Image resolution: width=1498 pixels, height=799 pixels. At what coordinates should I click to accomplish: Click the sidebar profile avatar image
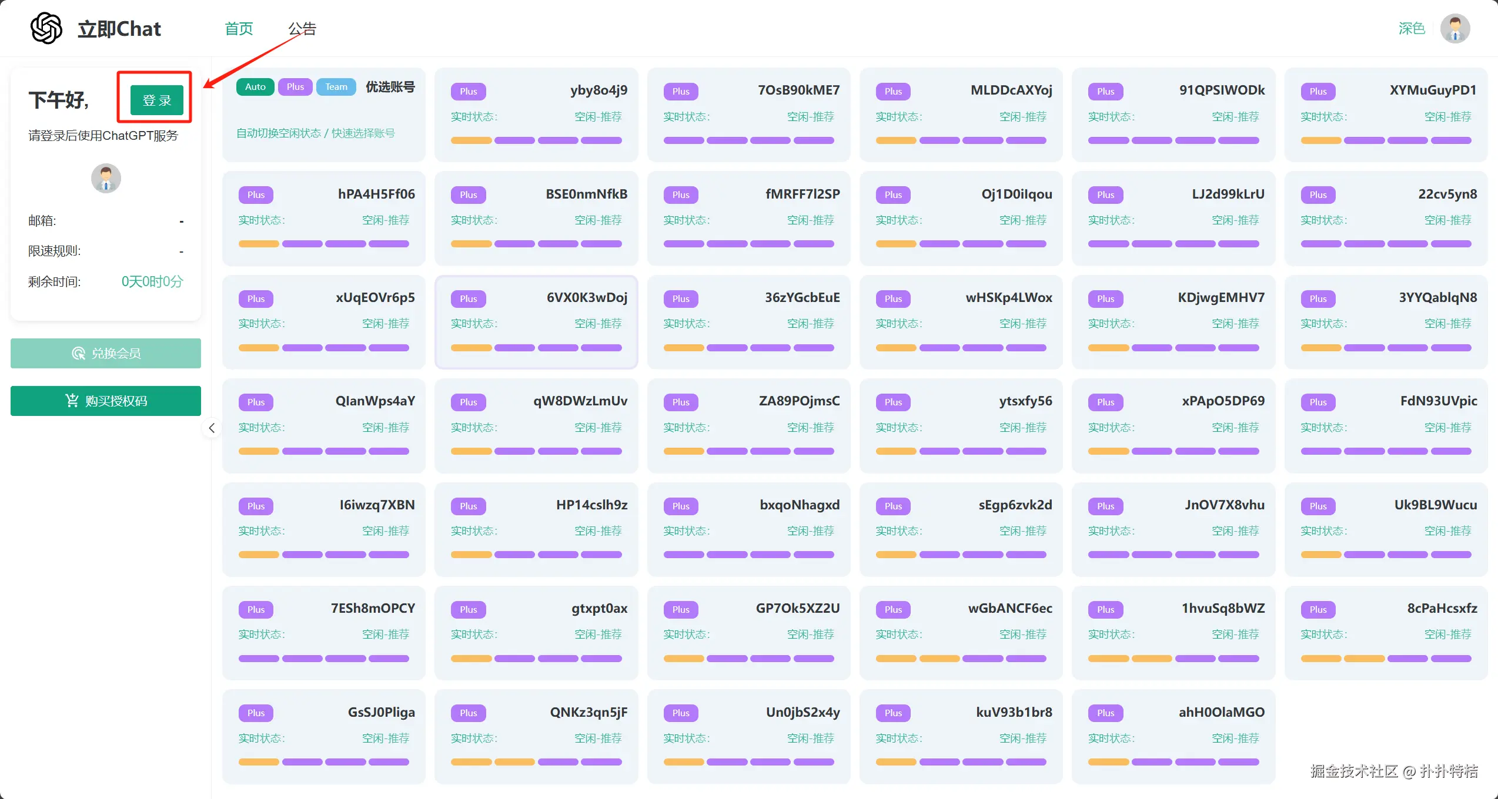(106, 178)
